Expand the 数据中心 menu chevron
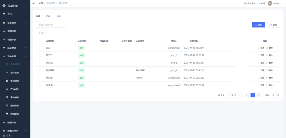 click(26, 122)
